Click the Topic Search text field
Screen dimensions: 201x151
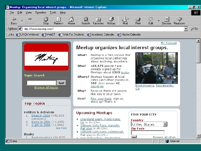tap(41, 83)
